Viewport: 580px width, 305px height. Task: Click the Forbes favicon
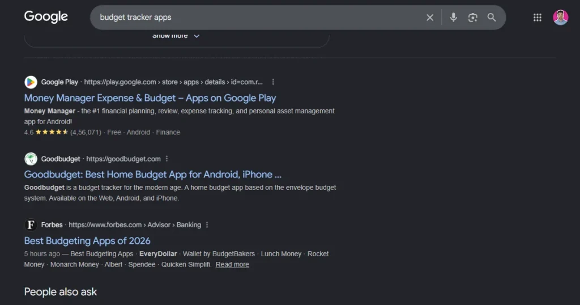pyautogui.click(x=31, y=224)
